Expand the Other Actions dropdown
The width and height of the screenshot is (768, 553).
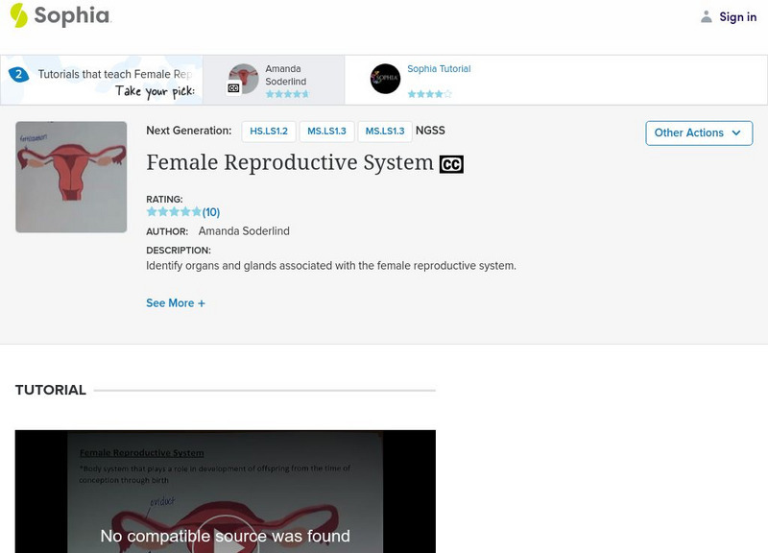coord(699,133)
